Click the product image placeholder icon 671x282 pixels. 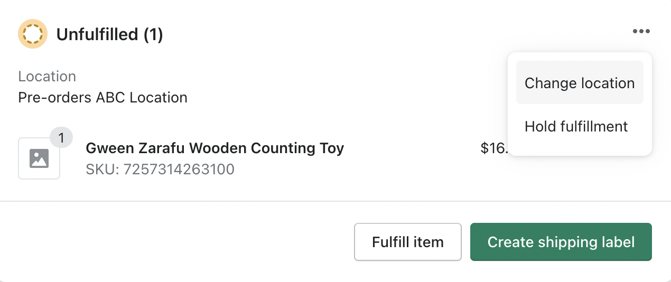(39, 158)
